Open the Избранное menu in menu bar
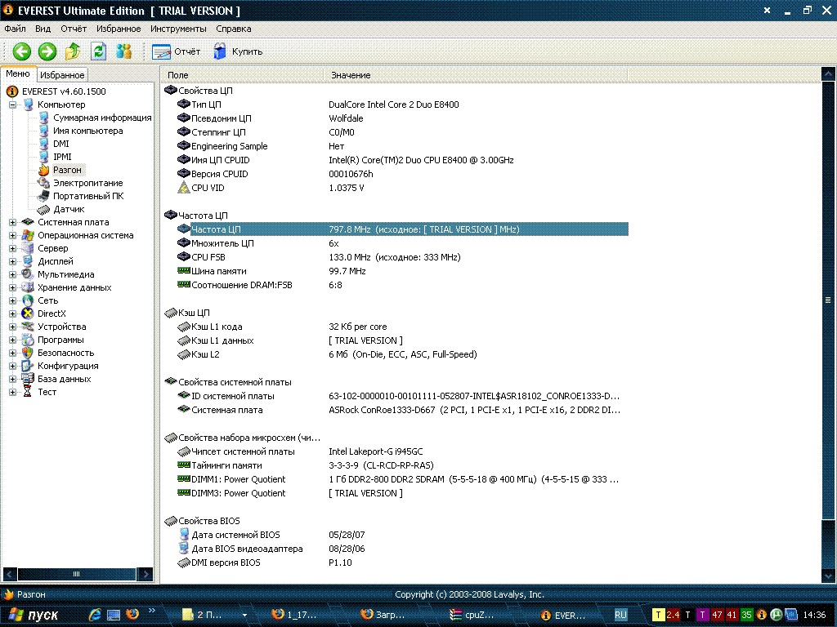This screenshot has height=627, width=837. pos(119,29)
